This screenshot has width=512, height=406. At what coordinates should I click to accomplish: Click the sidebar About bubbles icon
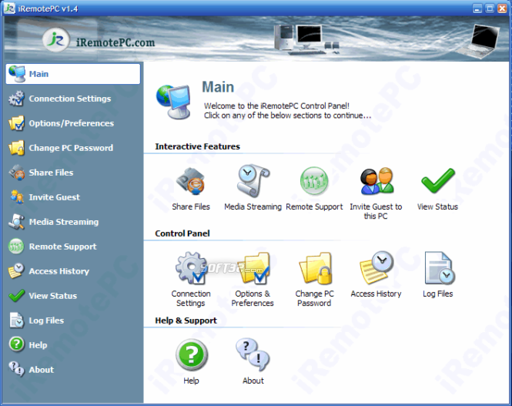pos(16,370)
